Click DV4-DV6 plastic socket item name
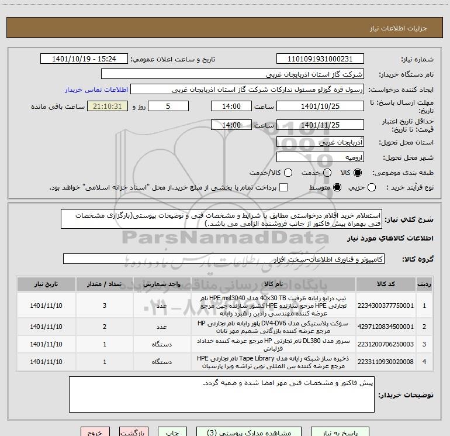Screen dimensions: 450x436 click(274, 327)
